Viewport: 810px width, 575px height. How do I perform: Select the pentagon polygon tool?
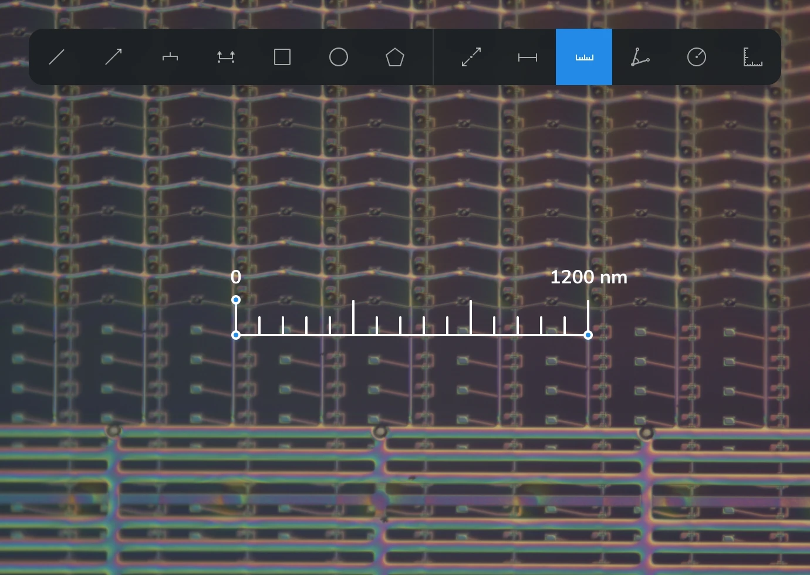(x=395, y=57)
